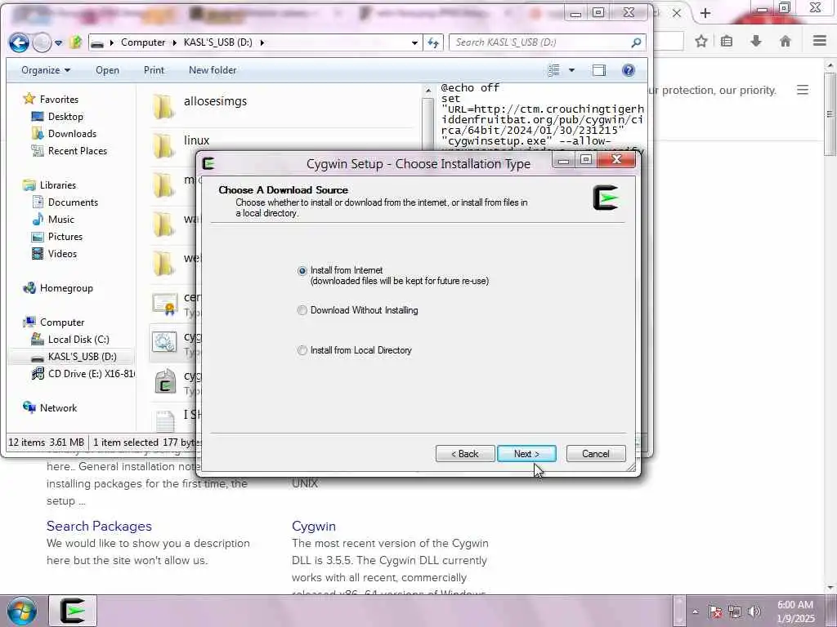
Task: Open Action Center flag icon in tray
Action: pyautogui.click(x=715, y=611)
